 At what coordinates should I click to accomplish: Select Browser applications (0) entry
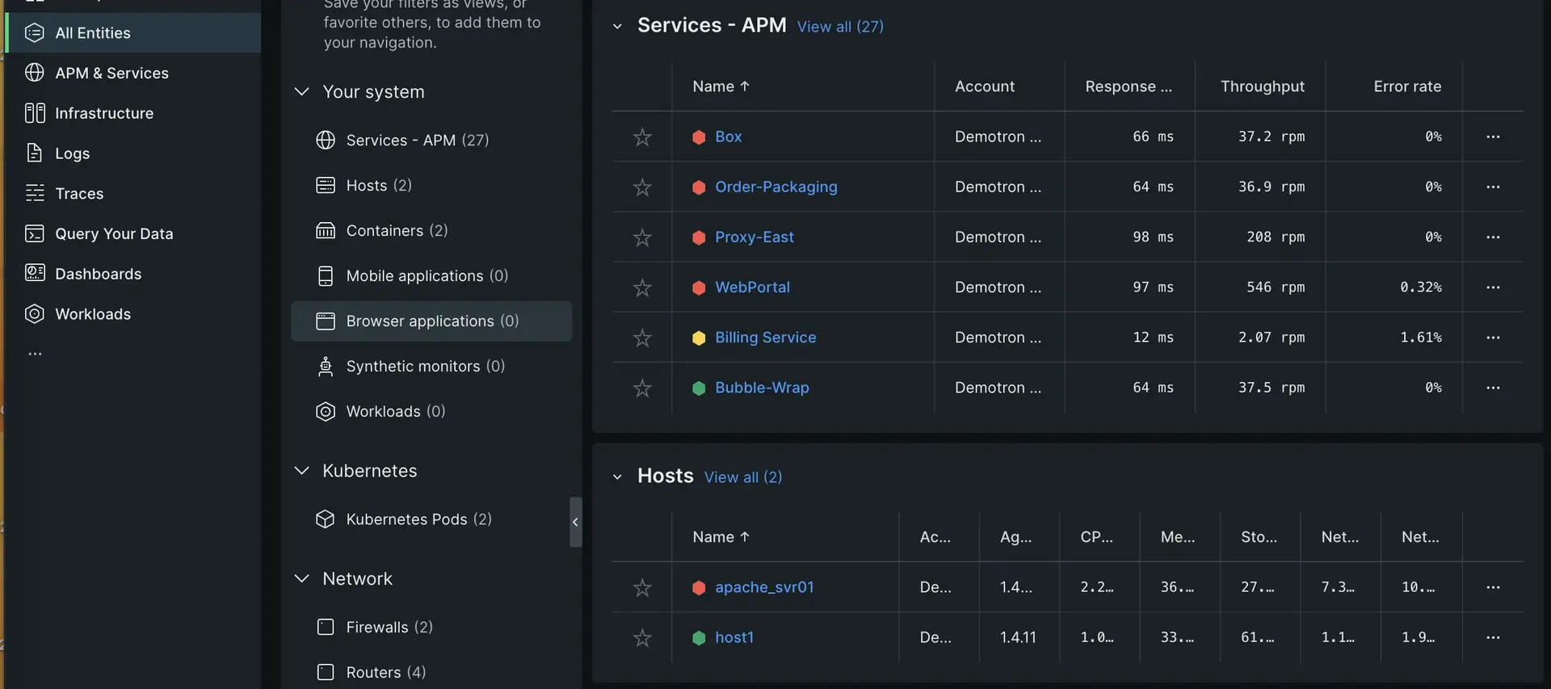[431, 321]
